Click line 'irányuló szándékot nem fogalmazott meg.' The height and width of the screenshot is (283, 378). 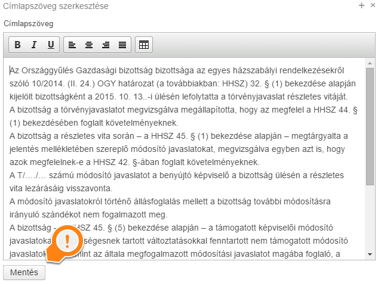pos(88,214)
